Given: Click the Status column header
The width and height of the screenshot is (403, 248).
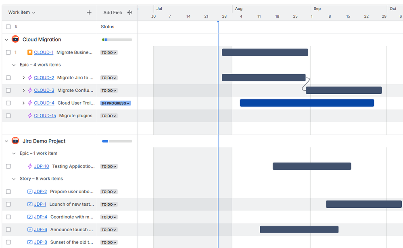Looking at the screenshot, I should [107, 27].
